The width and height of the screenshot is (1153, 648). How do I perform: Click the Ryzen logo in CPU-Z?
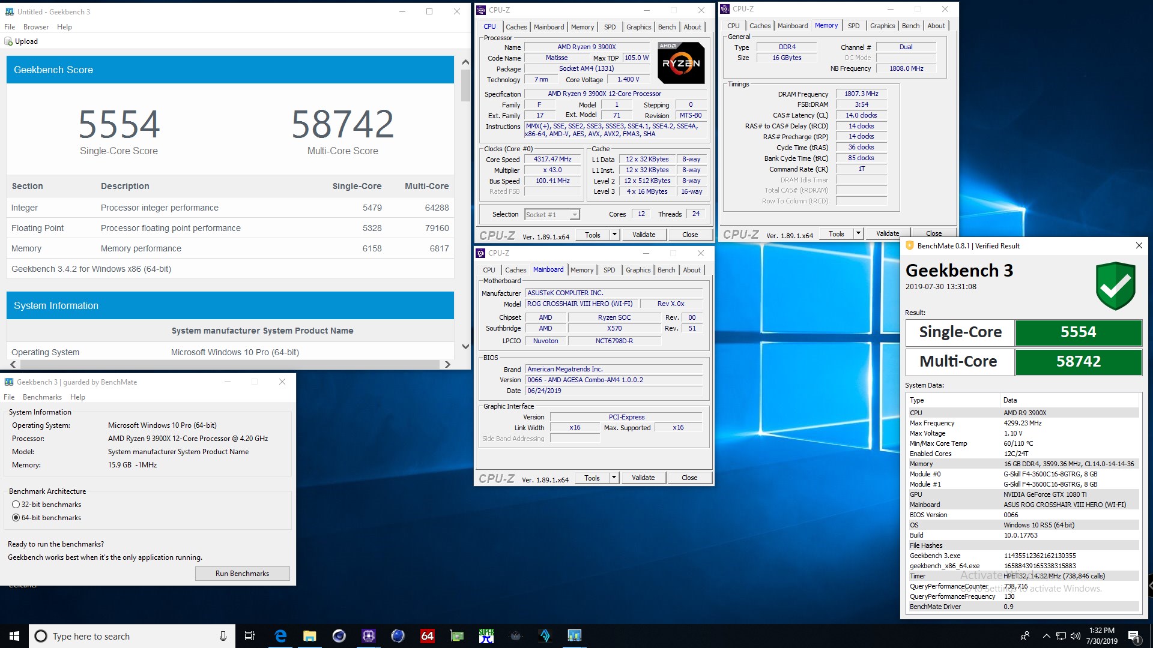pos(681,62)
